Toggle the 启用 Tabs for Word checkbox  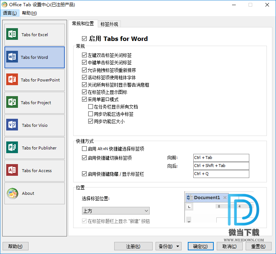pyautogui.click(x=84, y=38)
